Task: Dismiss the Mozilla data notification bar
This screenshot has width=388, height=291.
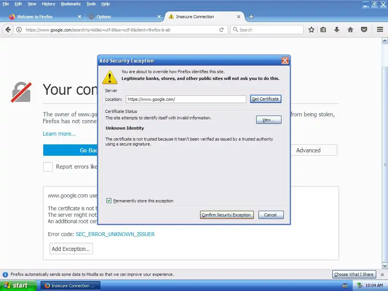Action: (382, 275)
